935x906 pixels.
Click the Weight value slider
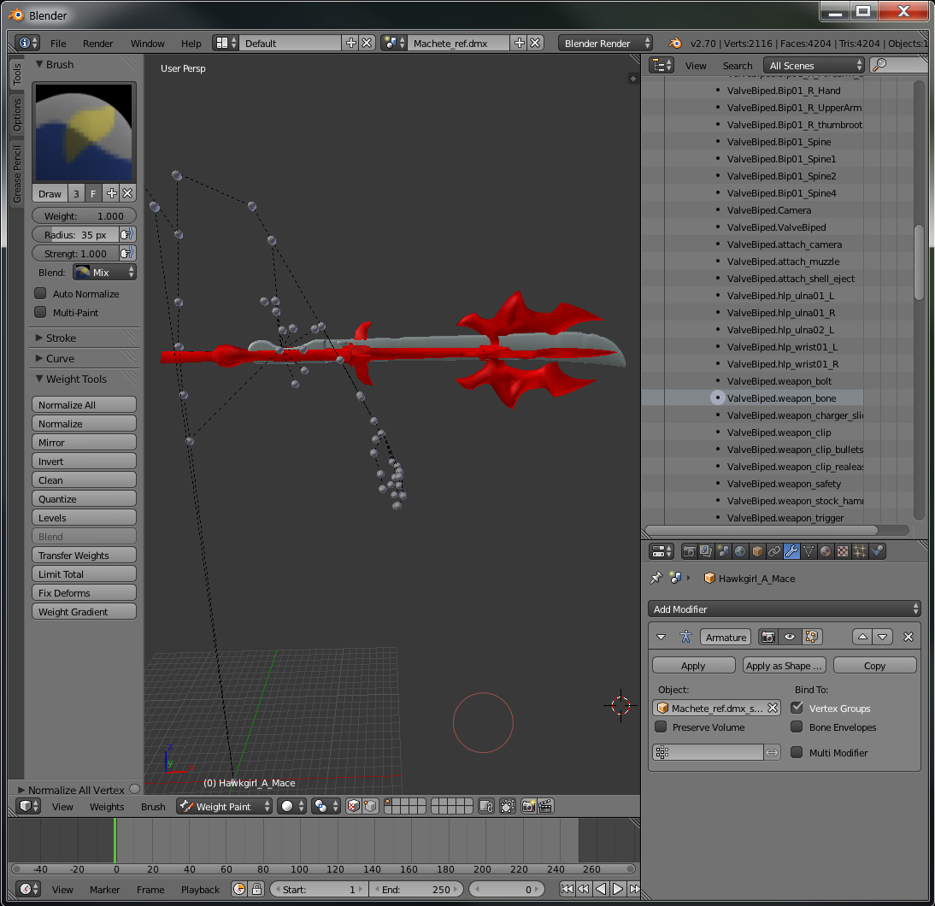click(x=84, y=216)
